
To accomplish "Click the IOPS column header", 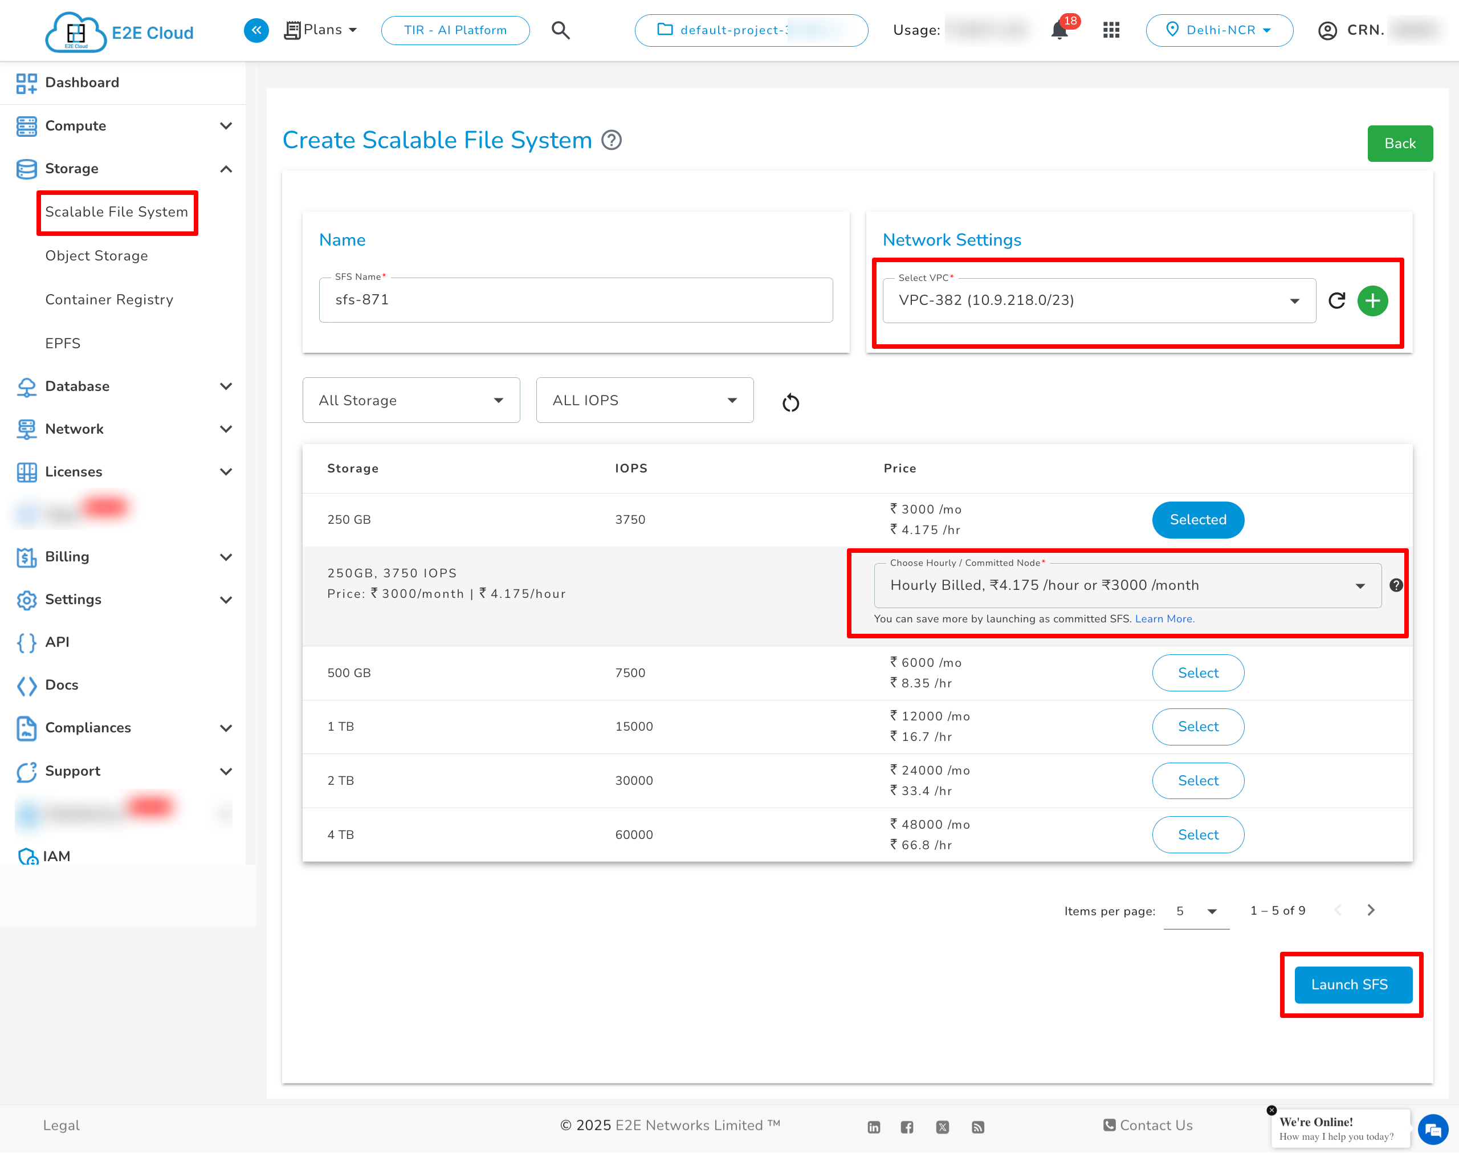I will (x=630, y=468).
